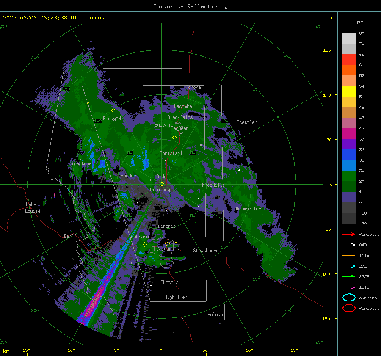The height and width of the screenshot is (356, 381).
Task: Click the Strathmore city label
Action: click(x=206, y=251)
